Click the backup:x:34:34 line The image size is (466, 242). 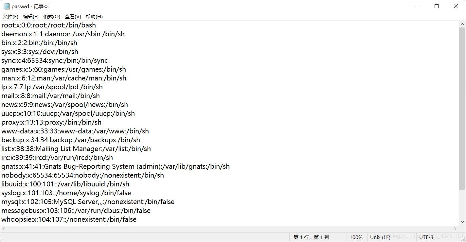[71, 140]
